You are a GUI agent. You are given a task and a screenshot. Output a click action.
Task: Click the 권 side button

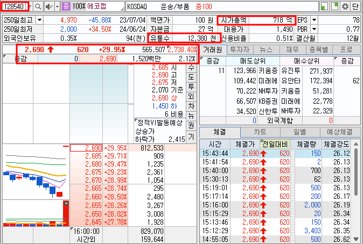pyautogui.click(x=191, y=125)
